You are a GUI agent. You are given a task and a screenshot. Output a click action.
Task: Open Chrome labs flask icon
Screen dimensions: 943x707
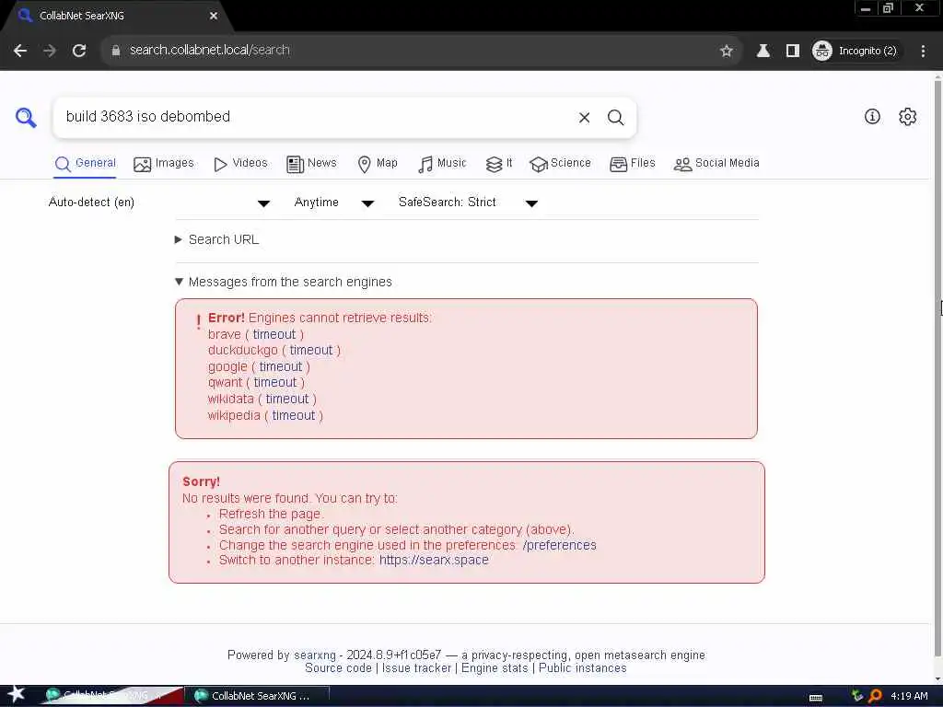click(763, 51)
